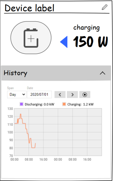113x181 pixels.
Task: Click the Device label title
Action: pos(29,8)
